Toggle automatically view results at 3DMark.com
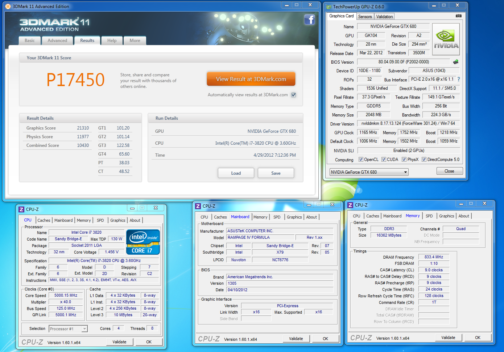 click(x=294, y=95)
